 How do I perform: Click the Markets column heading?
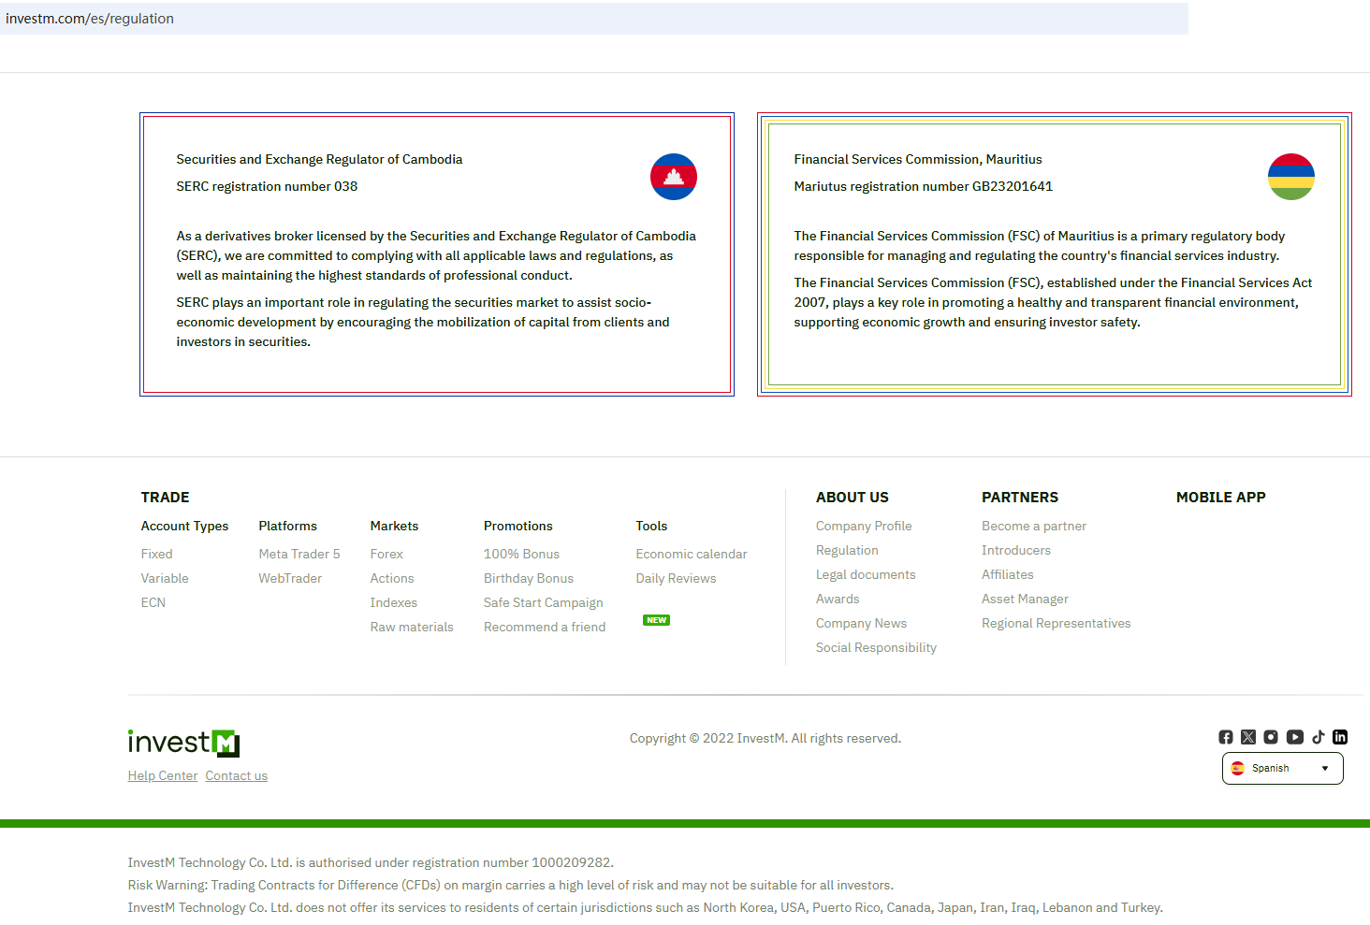(394, 526)
